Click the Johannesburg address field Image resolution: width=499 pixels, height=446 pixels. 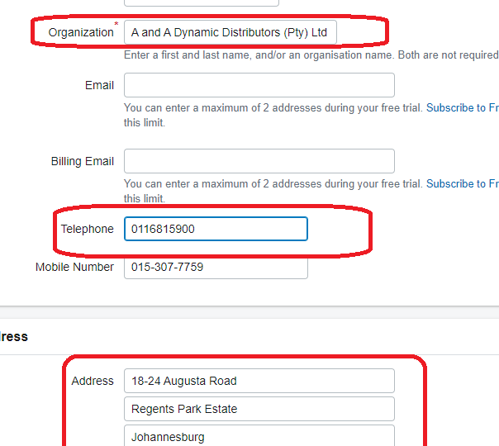point(259,436)
